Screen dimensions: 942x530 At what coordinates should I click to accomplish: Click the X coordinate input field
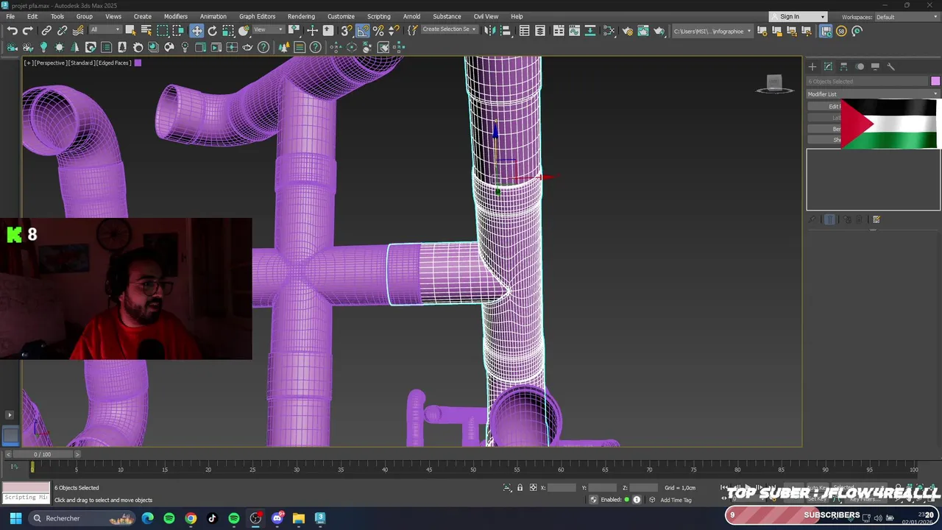(x=562, y=487)
